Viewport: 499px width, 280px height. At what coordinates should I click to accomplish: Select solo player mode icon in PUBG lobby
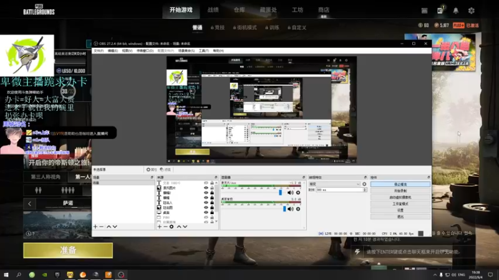pyautogui.click(x=38, y=190)
